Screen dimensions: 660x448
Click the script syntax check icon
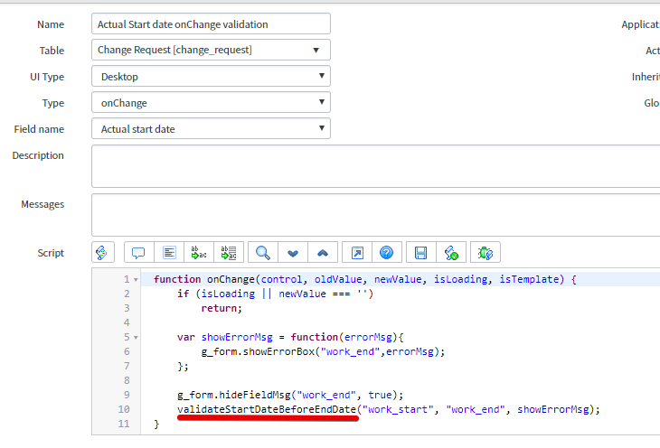(451, 253)
